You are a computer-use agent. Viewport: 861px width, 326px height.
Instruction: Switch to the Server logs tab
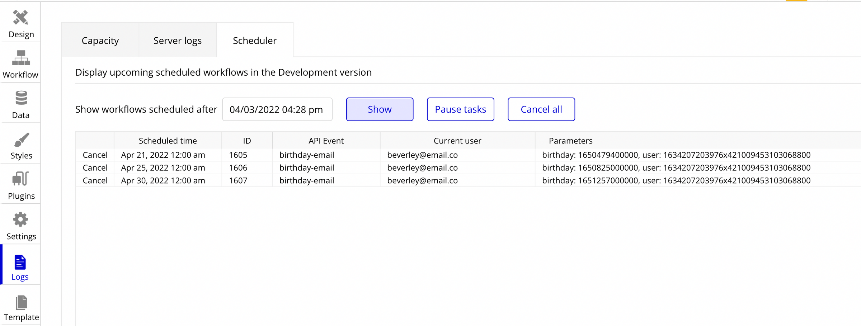coord(177,41)
